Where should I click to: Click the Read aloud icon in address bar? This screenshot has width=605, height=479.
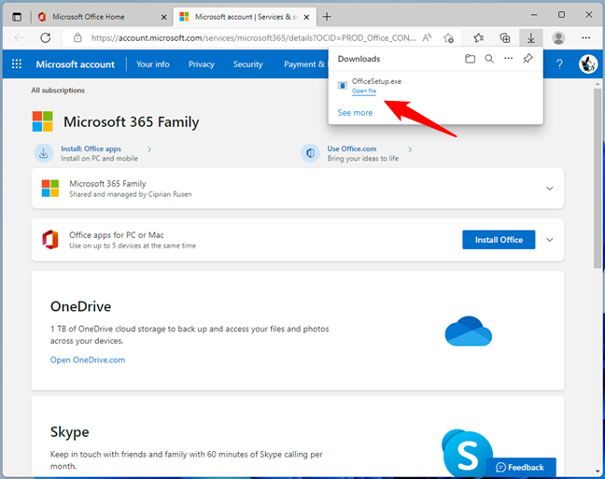pyautogui.click(x=427, y=38)
